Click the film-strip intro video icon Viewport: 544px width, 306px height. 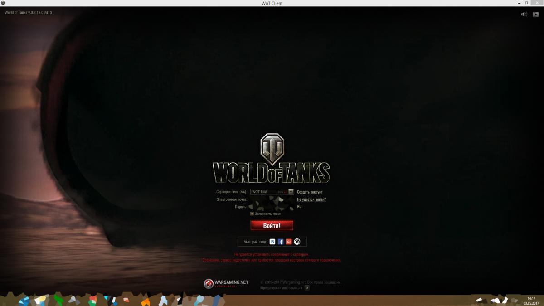(x=535, y=14)
